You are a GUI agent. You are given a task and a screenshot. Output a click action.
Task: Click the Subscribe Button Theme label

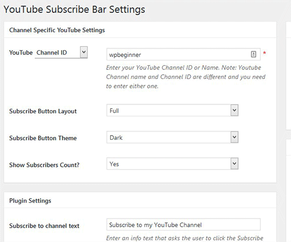[43, 138]
